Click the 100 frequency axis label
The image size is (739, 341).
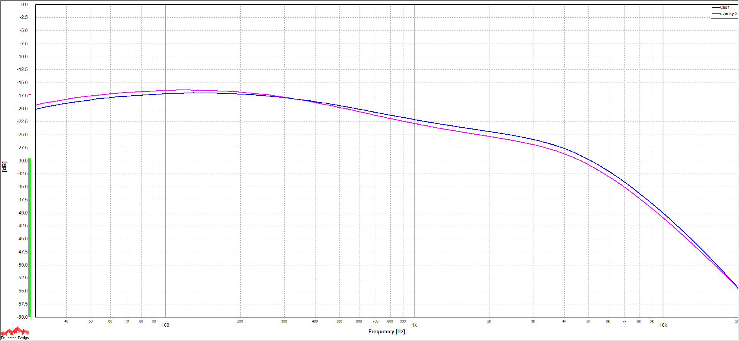(x=165, y=325)
